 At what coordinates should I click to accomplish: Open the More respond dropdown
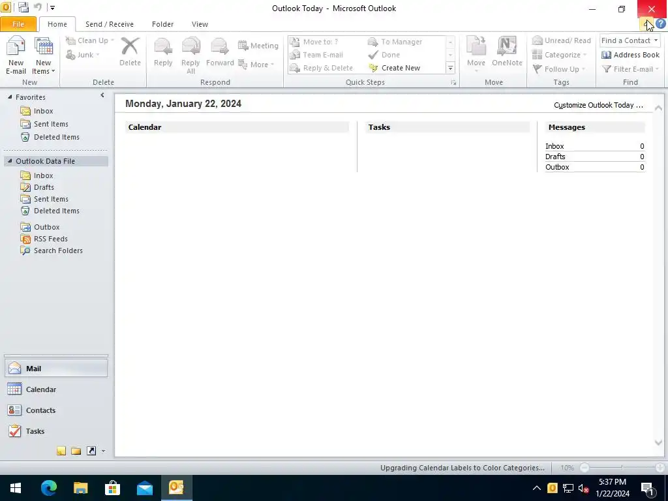256,65
